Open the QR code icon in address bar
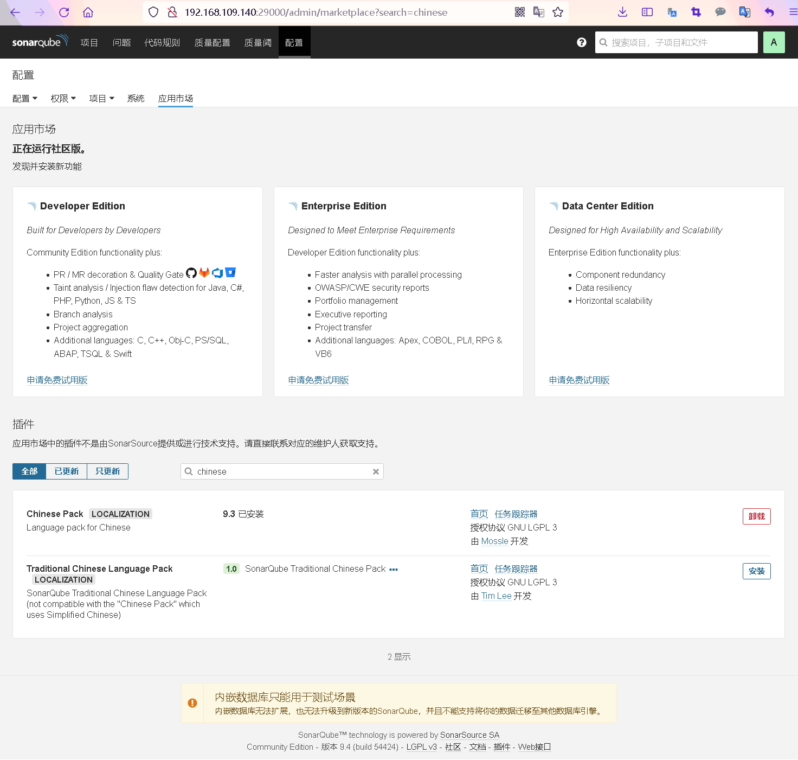798x760 pixels. point(520,12)
